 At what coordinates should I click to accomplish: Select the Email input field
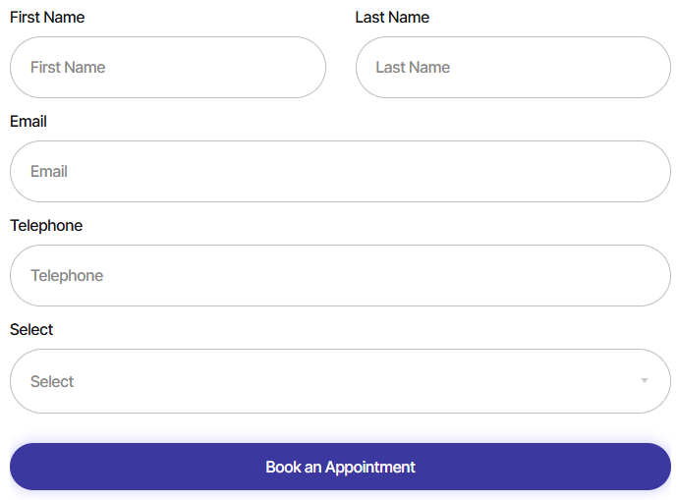point(340,172)
